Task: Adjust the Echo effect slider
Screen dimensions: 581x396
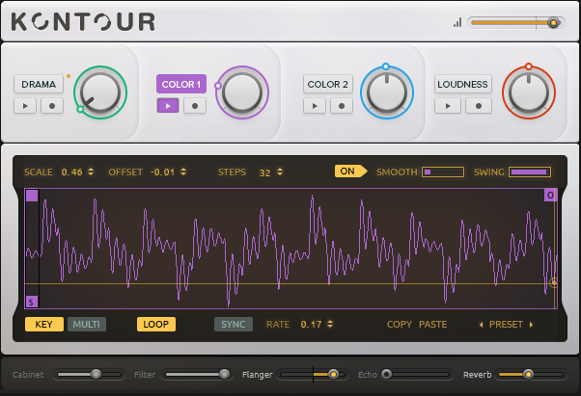Action: (417, 374)
